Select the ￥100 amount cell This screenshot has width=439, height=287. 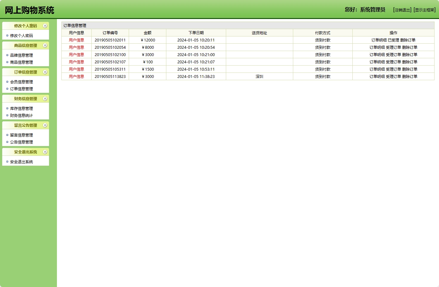coord(147,62)
